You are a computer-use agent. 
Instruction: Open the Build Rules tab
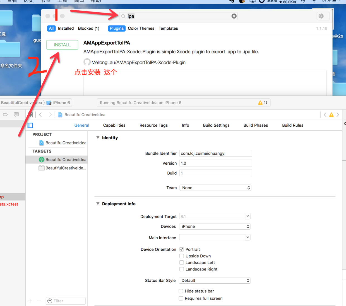pos(293,125)
